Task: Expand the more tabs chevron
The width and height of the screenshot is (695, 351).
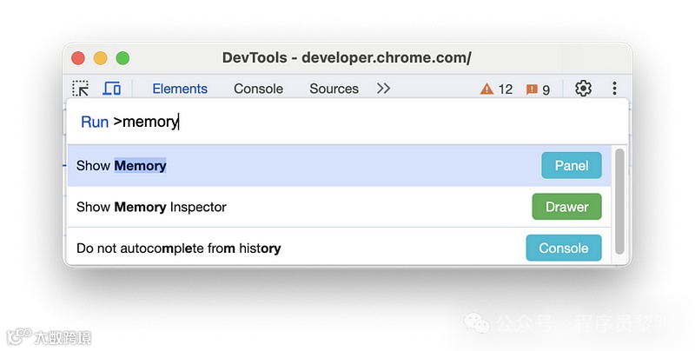Action: point(383,89)
